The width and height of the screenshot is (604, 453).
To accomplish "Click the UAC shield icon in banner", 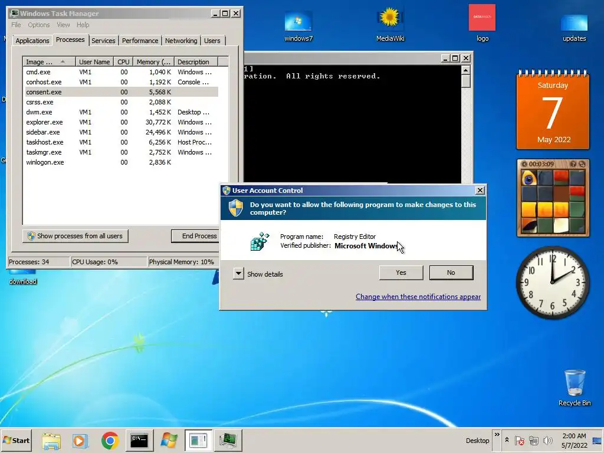I will pos(236,208).
